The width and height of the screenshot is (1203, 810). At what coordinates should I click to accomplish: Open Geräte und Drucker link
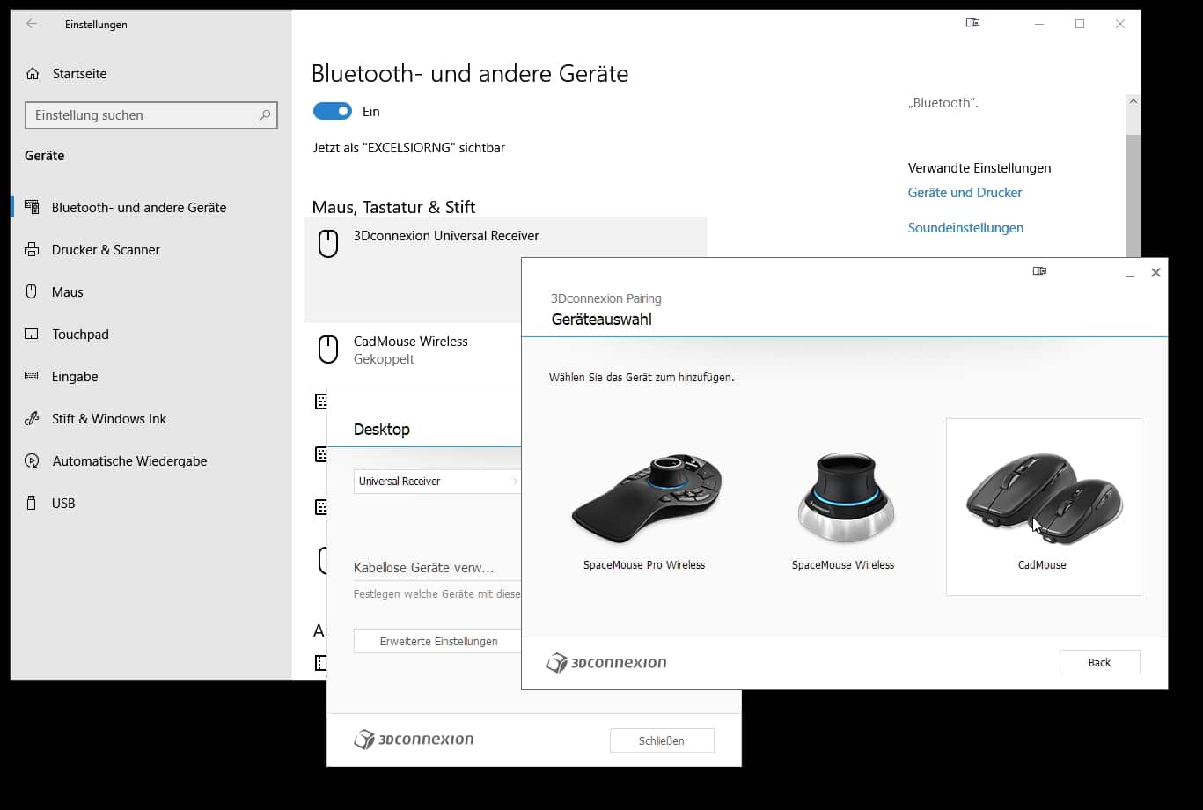[x=965, y=193]
